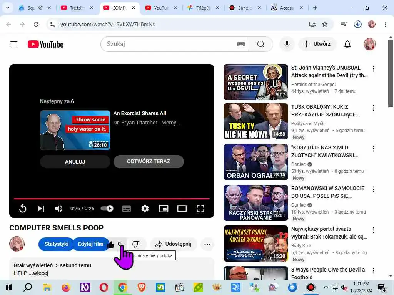Expand the Chrome tab search dropdown
This screenshot has height=295, width=394.
pyautogui.click(x=8, y=8)
